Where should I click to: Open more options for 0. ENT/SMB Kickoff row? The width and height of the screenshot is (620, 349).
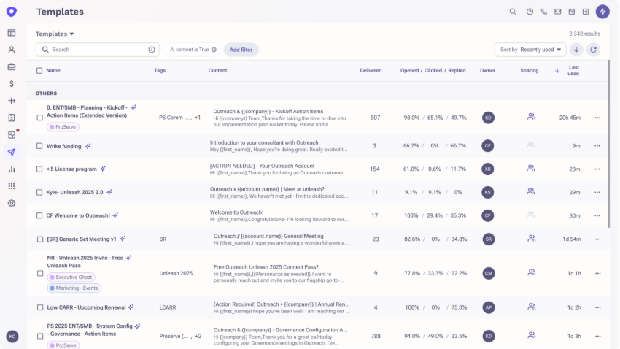click(x=597, y=118)
